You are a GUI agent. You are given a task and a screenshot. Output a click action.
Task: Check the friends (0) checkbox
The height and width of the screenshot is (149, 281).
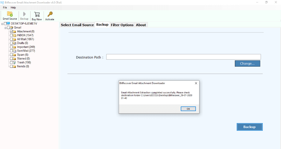coord(11,66)
